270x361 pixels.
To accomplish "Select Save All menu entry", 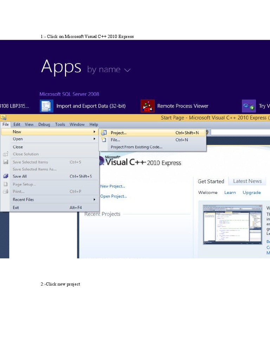I will [x=50, y=176].
